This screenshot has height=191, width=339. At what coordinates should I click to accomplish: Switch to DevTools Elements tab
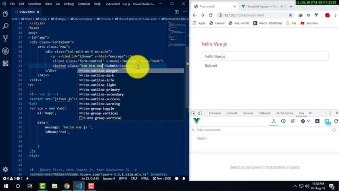click(x=215, y=113)
